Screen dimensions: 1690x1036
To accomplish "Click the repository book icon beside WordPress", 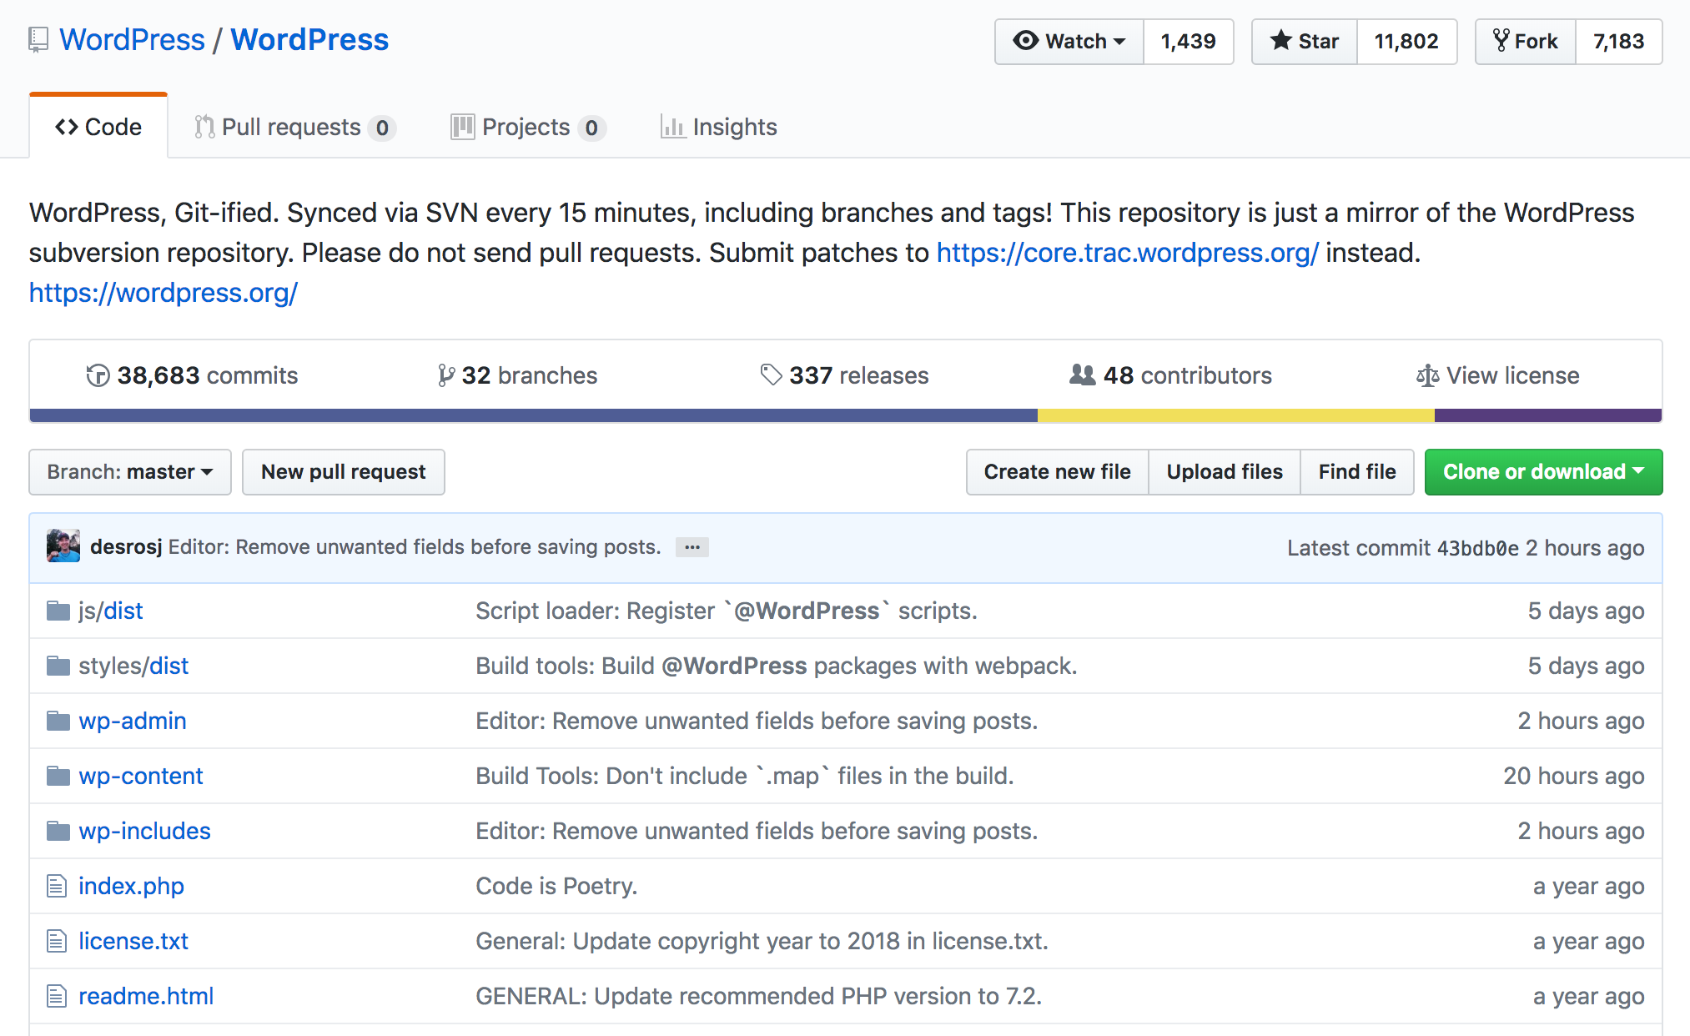I will coord(38,40).
